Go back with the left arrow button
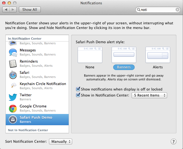 (6, 10)
